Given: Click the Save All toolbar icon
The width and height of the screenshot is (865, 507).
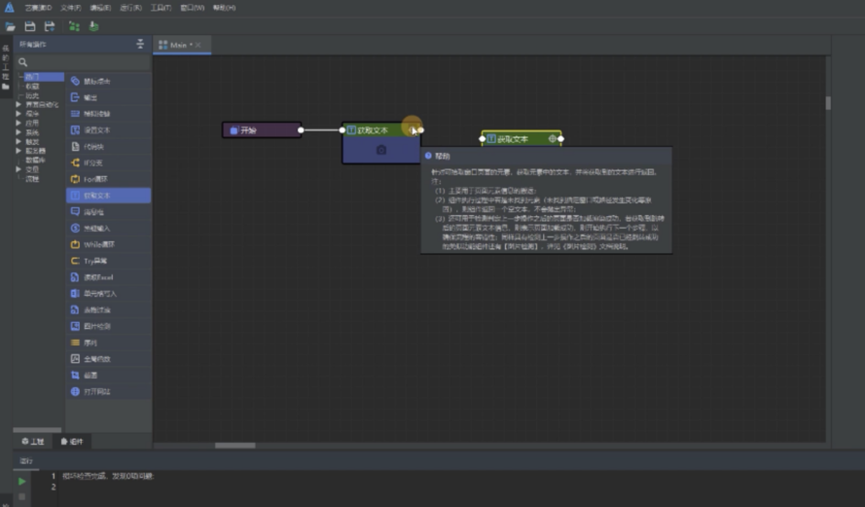Looking at the screenshot, I should point(50,26).
